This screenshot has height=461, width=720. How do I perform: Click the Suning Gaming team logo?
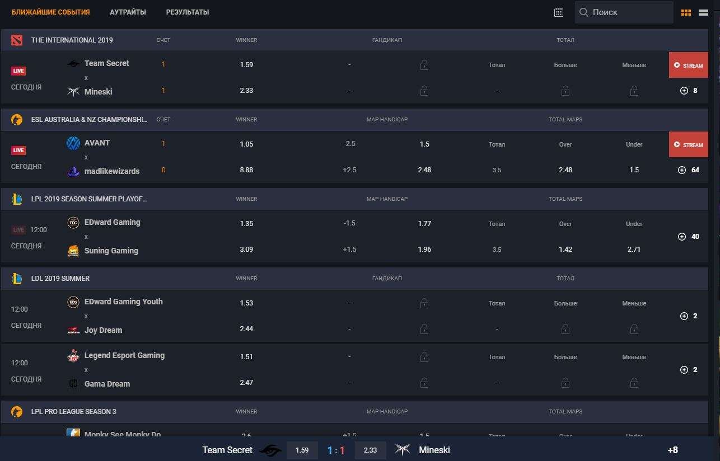click(73, 251)
